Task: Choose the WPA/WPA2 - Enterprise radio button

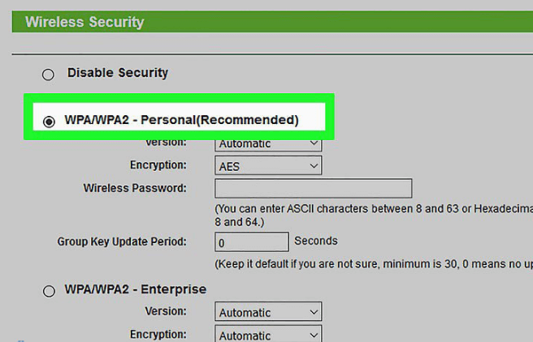Action: click(49, 291)
